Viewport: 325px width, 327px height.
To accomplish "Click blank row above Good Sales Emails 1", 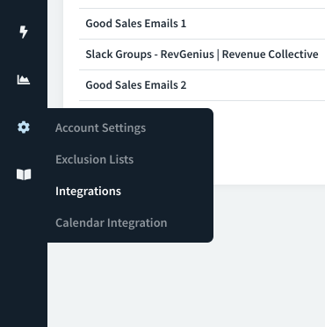I will [x=202, y=4].
